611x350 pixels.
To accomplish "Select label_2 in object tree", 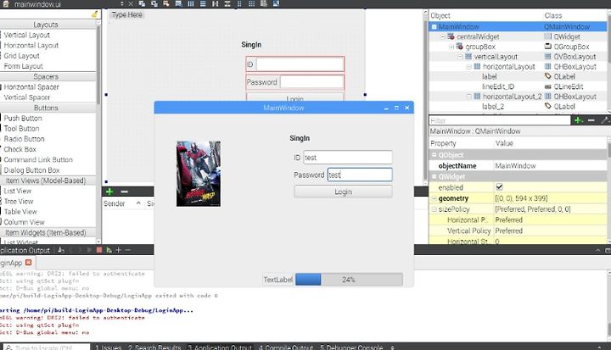I will coord(493,107).
